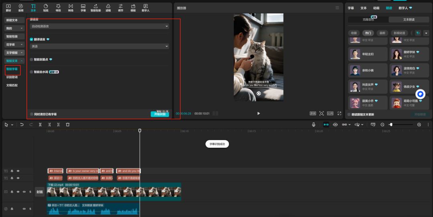433x217 pixels.
Task: Click the 封面 cover button on video track
Action: click(40, 192)
